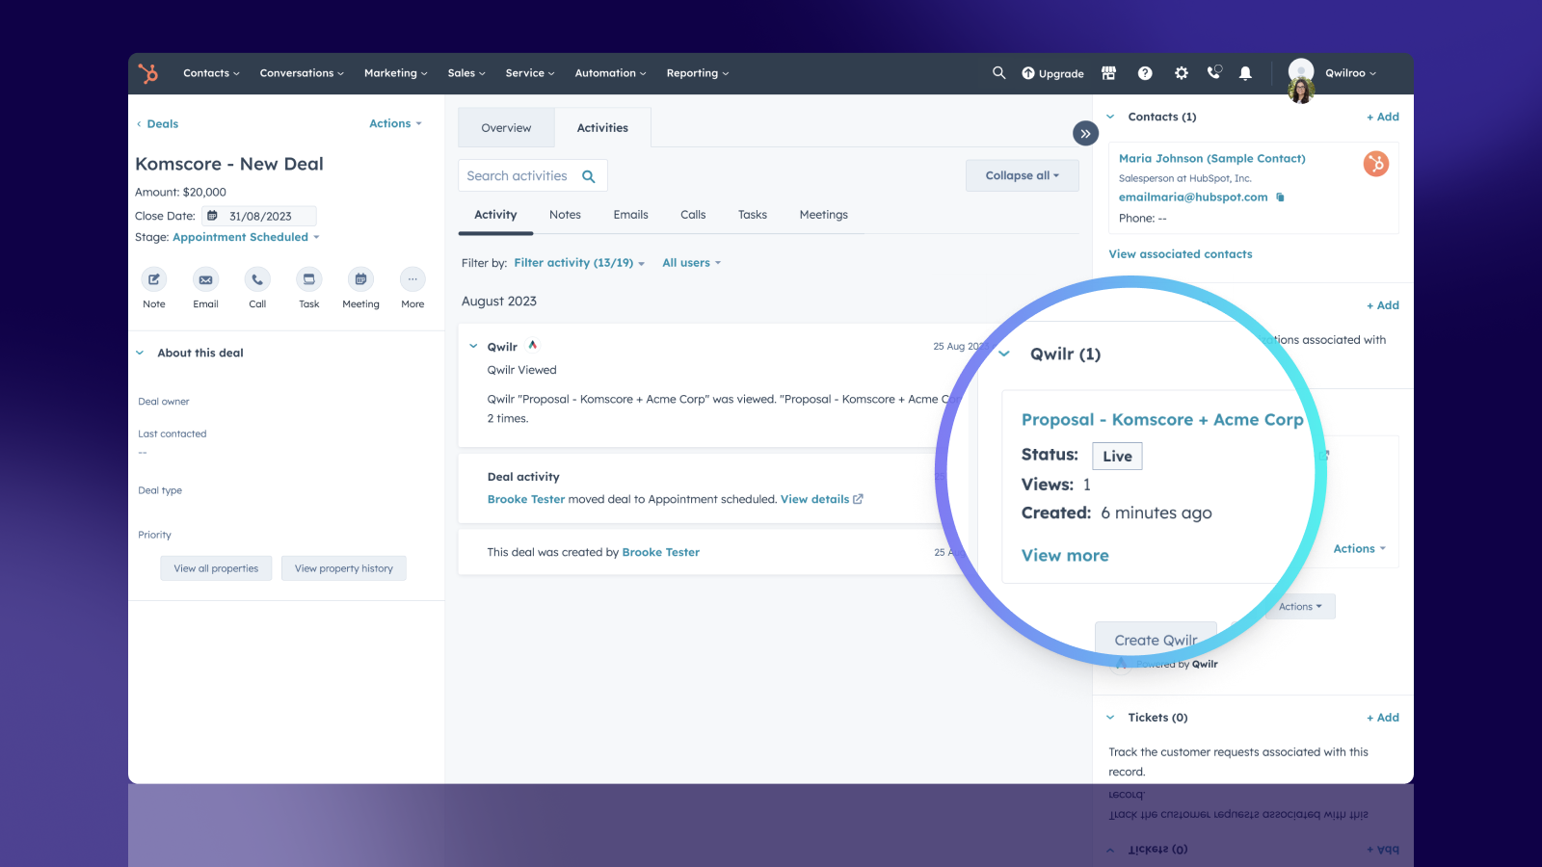
Task: Open the Conversations menu
Action: coord(302,73)
